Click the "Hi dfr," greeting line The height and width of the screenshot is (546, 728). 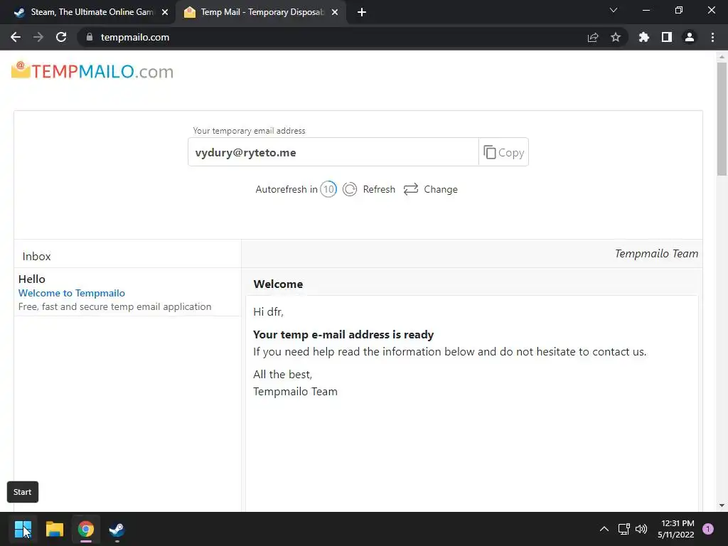268,312
